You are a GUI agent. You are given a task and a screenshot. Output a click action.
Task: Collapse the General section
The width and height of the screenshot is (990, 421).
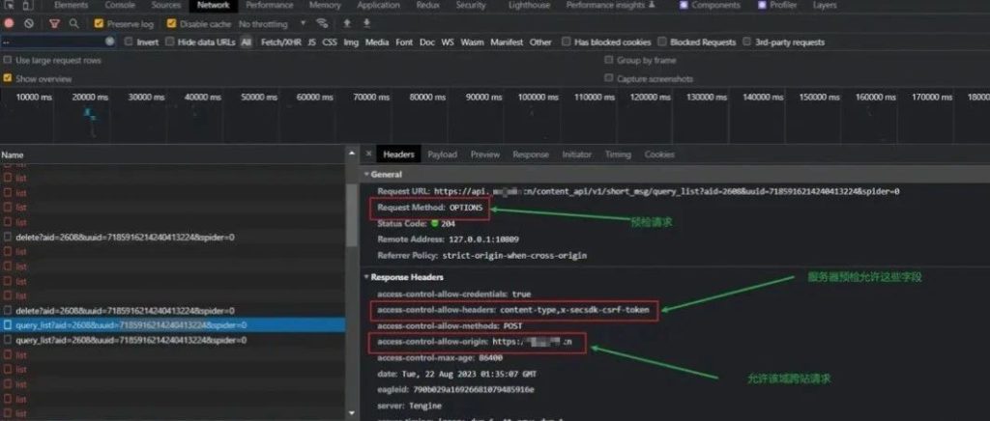[x=367, y=174]
